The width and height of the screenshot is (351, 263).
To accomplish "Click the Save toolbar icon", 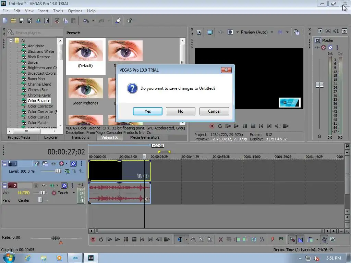I will 22,21.
